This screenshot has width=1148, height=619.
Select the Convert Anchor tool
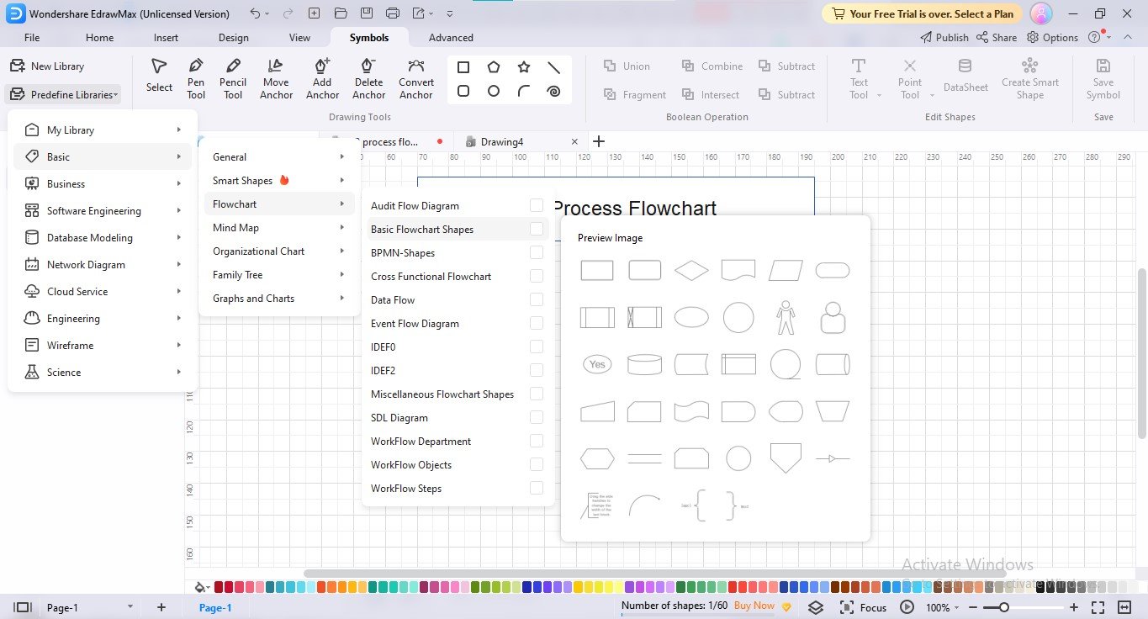(x=416, y=78)
